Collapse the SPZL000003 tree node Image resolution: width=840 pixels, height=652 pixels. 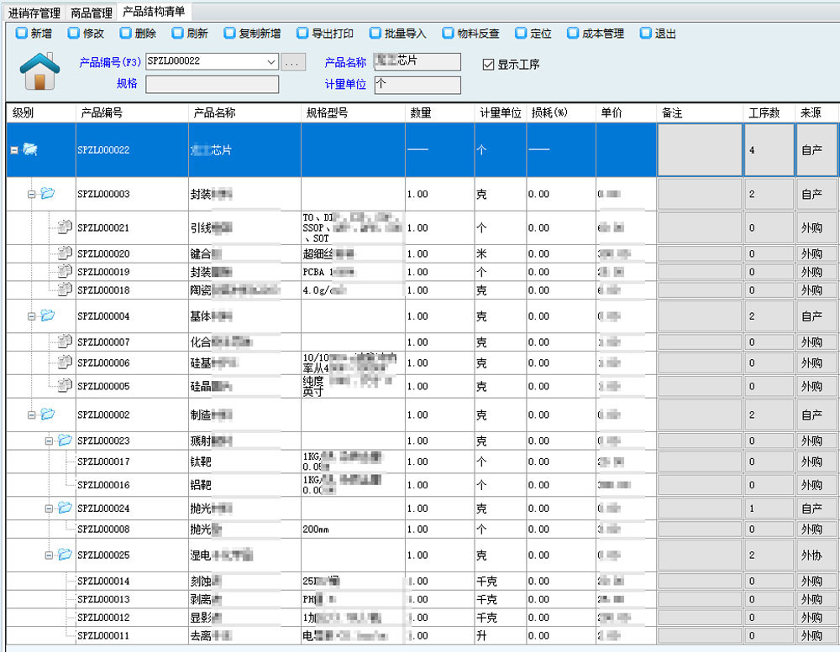(32, 194)
